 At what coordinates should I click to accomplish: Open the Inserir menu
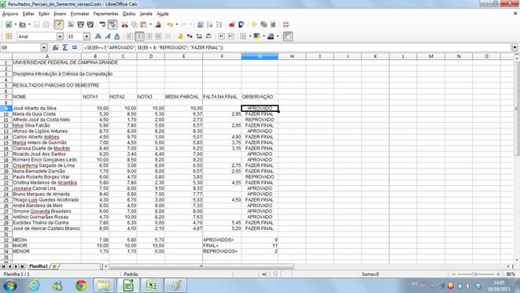[60, 13]
